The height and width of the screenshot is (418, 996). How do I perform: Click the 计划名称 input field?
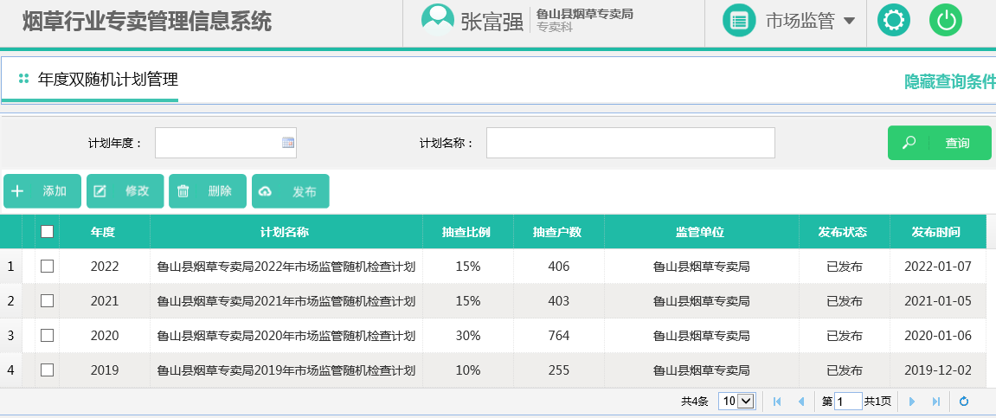pos(631,143)
